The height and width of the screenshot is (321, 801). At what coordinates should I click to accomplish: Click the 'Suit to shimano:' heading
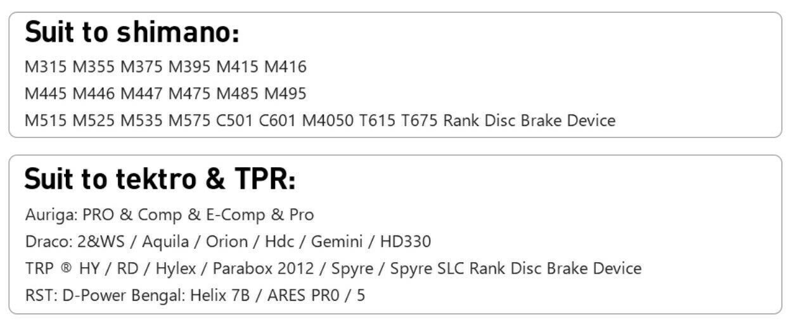point(132,33)
